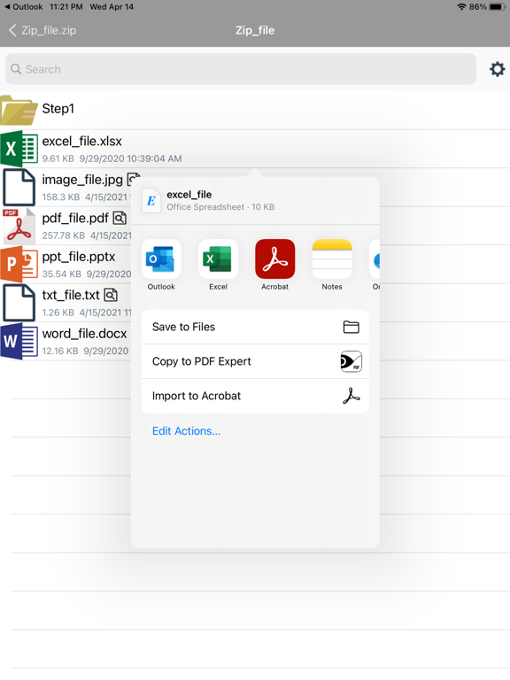Choose Import to Acrobat action
Screen dimensions: 510x680
(x=255, y=396)
